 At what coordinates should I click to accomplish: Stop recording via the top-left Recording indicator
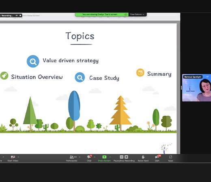point(20,15)
